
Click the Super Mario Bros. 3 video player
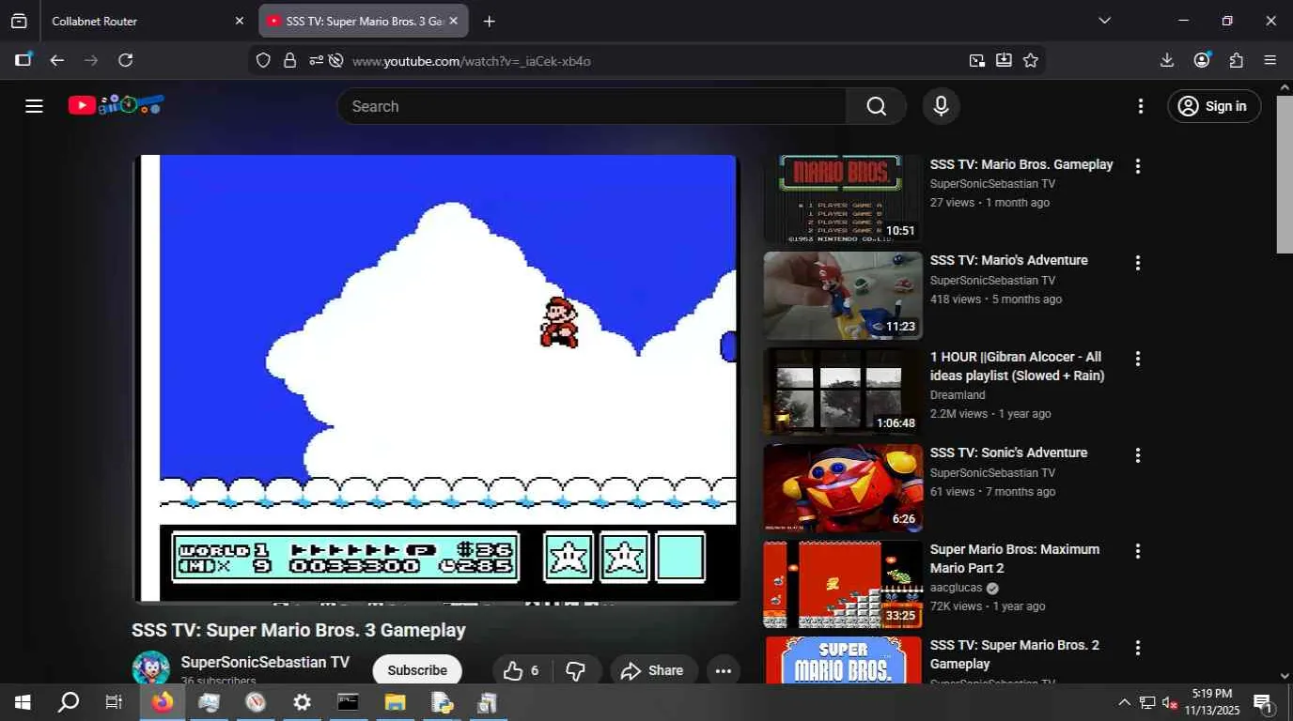(438, 377)
